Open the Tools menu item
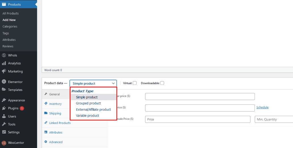The height and width of the screenshot is (148, 293). pyautogui.click(x=18, y=124)
